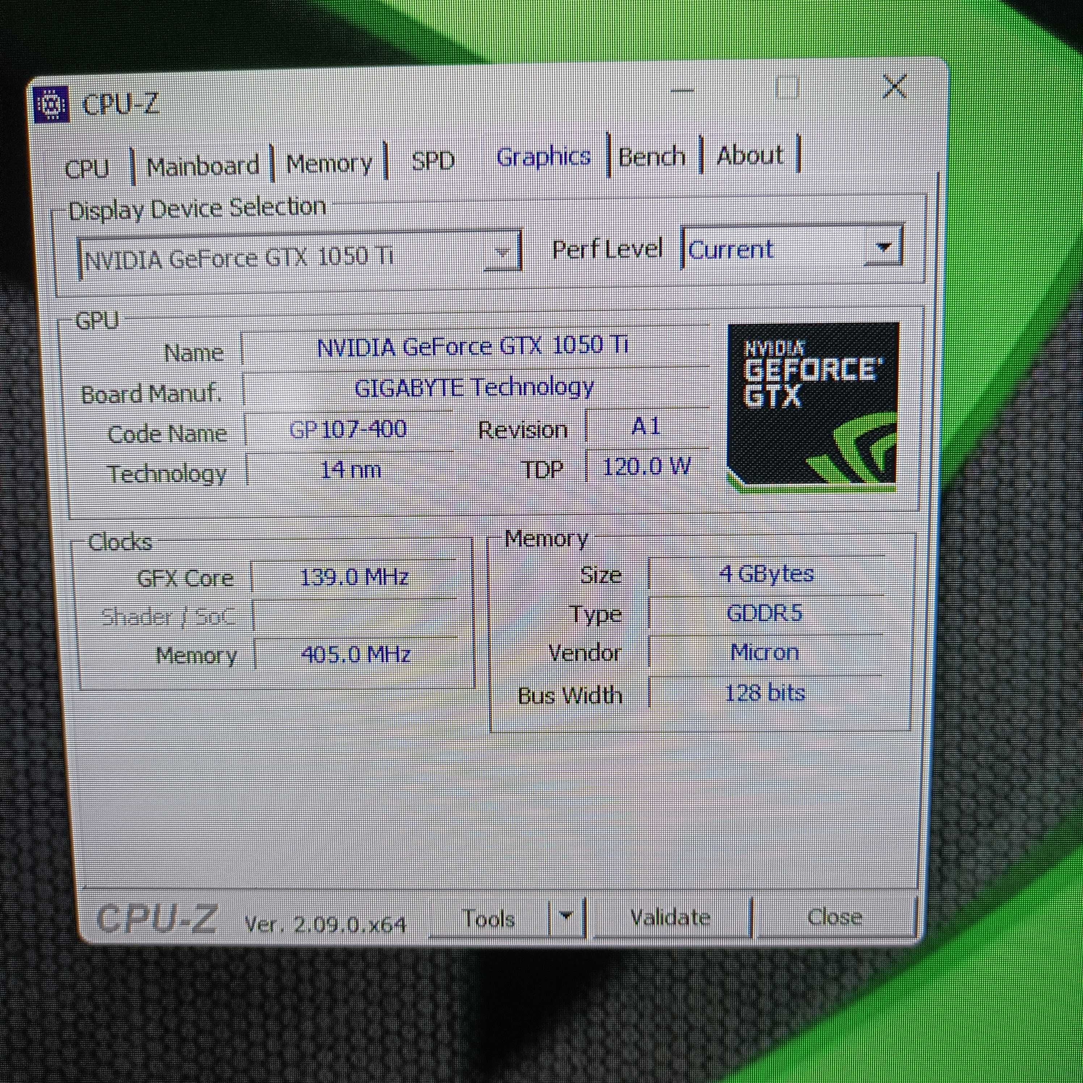This screenshot has width=1083, height=1083.
Task: Click the Tools dropdown arrow
Action: coord(567,918)
